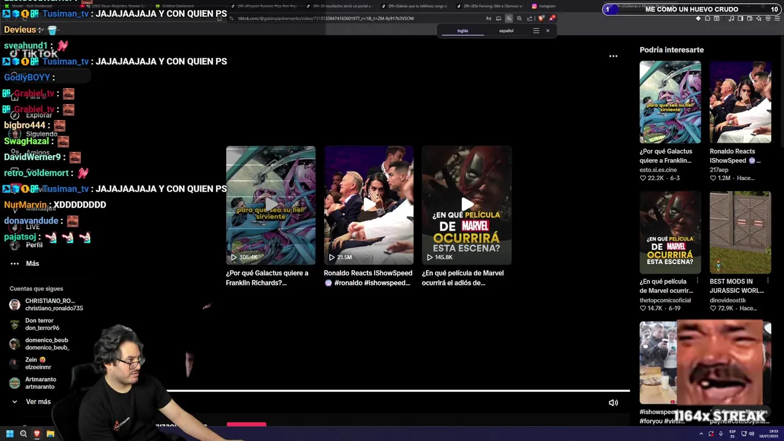Click the share icon in address bar
Screen dimensions: 784x441
coord(530,18)
